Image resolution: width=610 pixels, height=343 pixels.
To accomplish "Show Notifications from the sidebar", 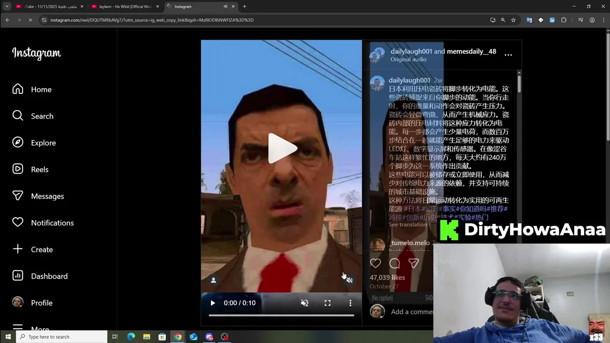I will click(43, 223).
